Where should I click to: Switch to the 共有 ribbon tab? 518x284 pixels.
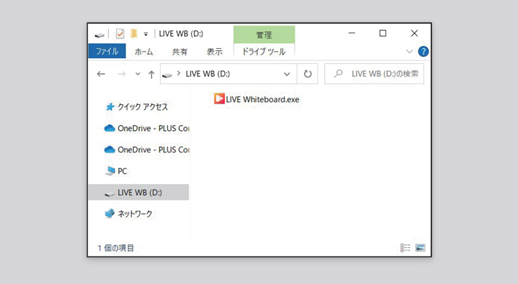(180, 52)
